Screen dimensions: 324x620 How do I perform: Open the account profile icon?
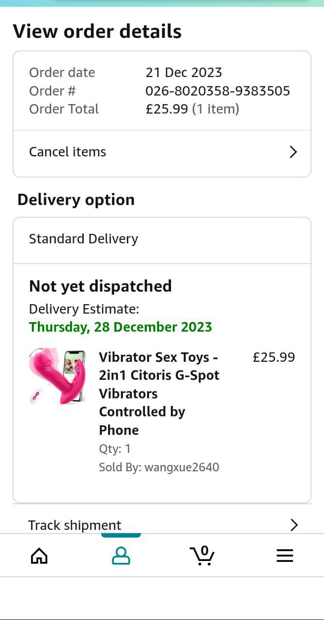[x=121, y=556]
